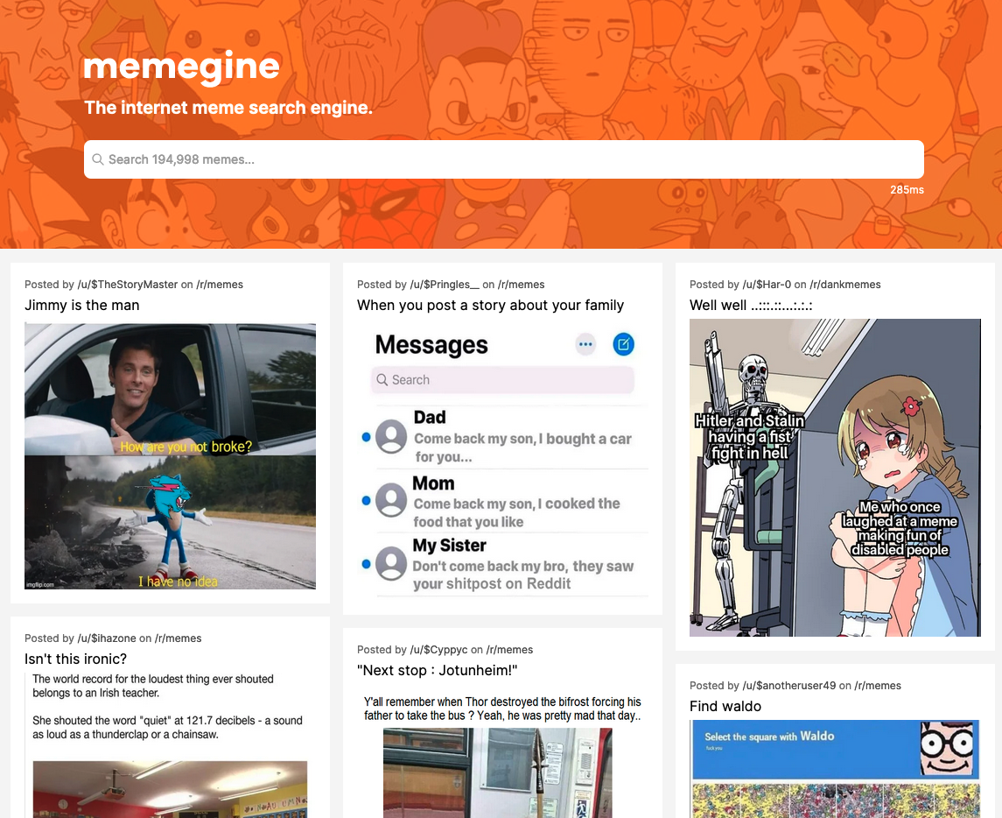Click the magnifier icon in search bar
This screenshot has width=1002, height=818.
coord(98,159)
